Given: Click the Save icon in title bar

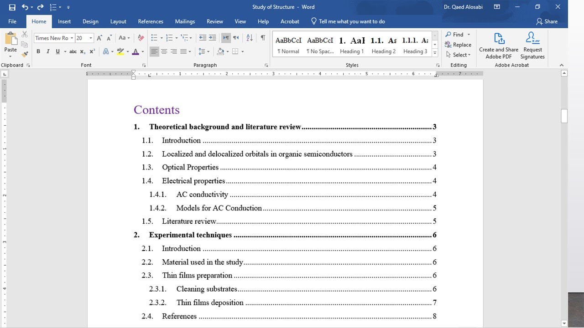Looking at the screenshot, I should coord(12,7).
